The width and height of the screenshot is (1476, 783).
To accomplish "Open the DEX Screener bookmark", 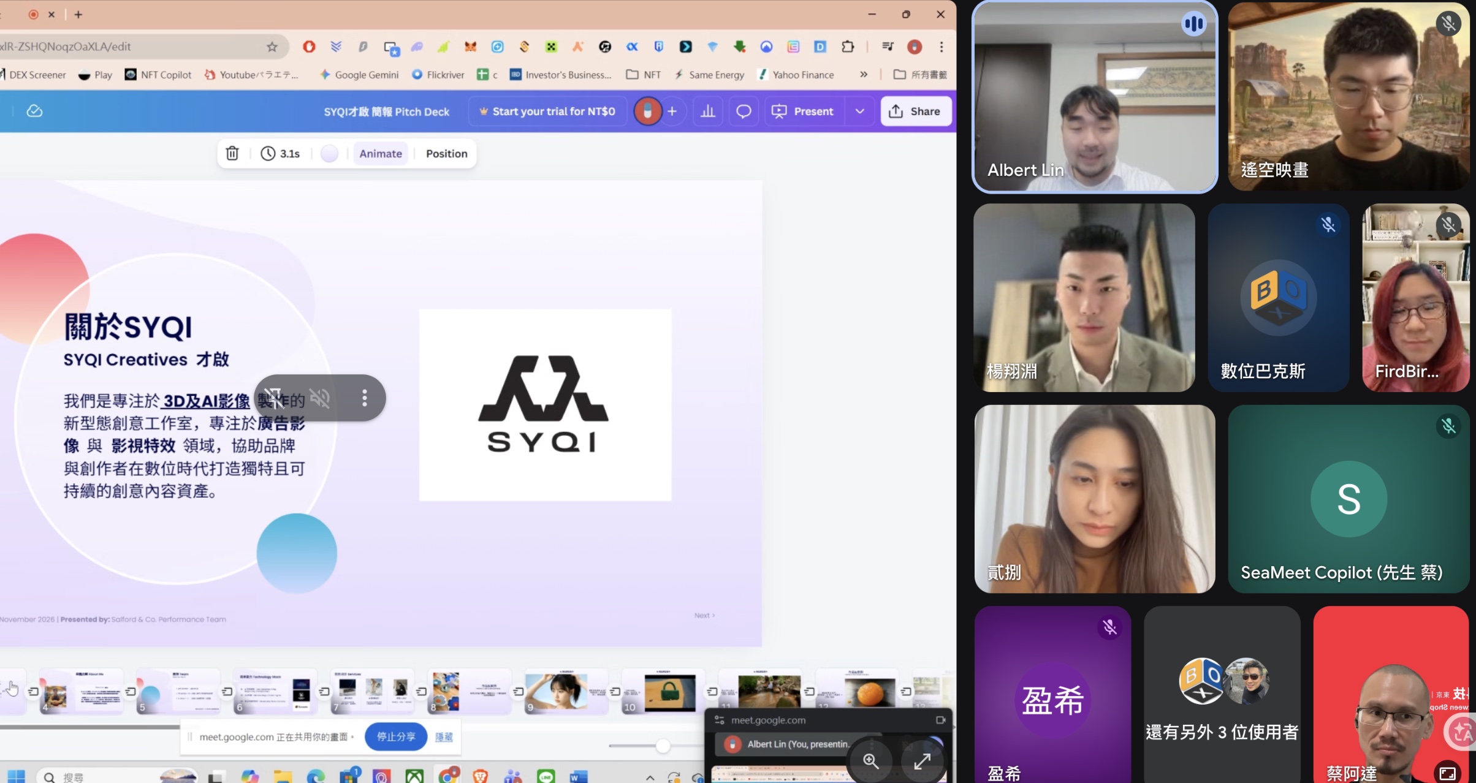I will click(x=32, y=74).
